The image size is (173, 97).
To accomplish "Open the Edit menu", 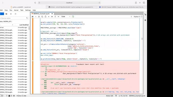I will coord(1,10).
